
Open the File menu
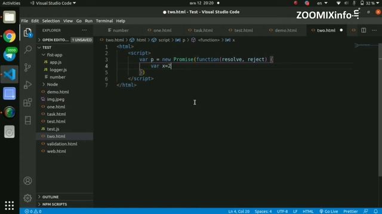pos(24,21)
